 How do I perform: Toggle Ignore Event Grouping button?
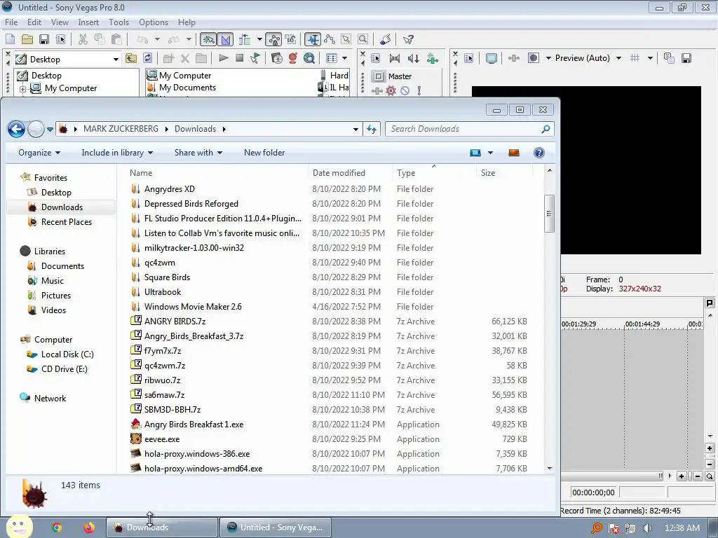[x=291, y=39]
